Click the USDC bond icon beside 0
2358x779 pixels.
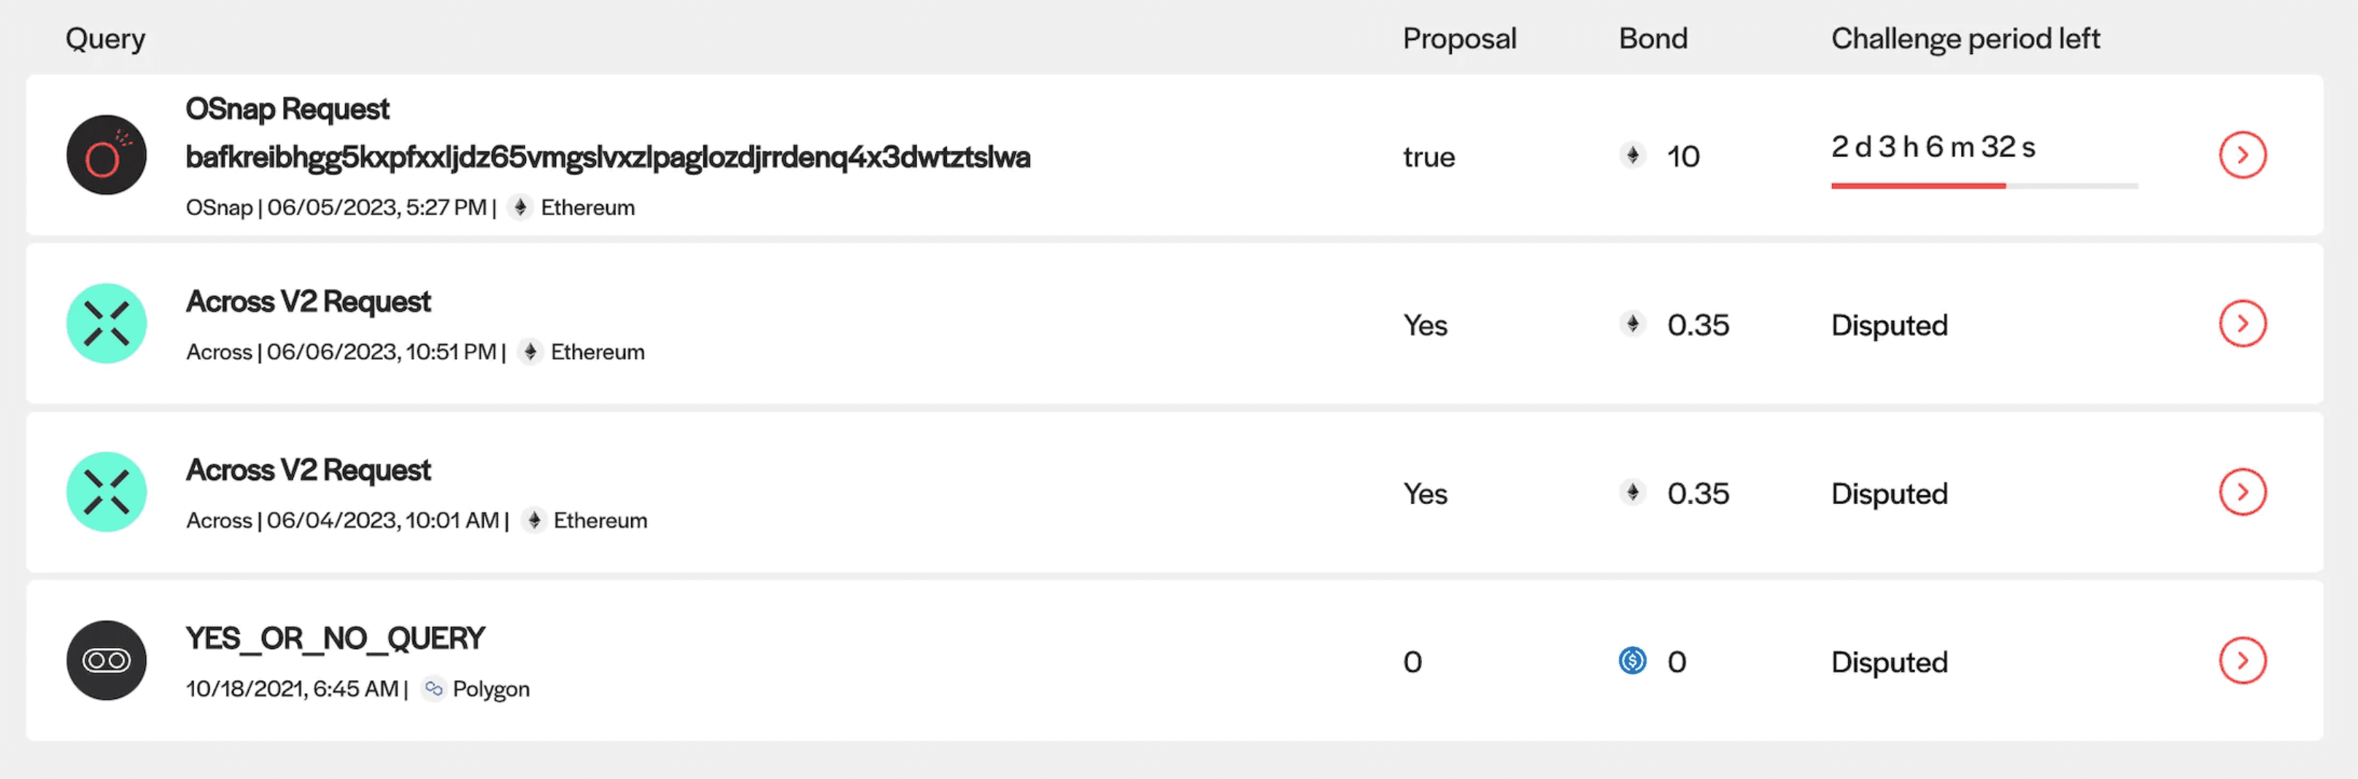point(1632,660)
